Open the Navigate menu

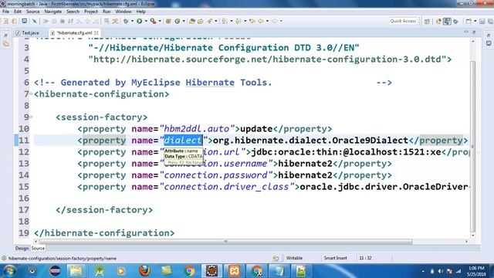53,12
